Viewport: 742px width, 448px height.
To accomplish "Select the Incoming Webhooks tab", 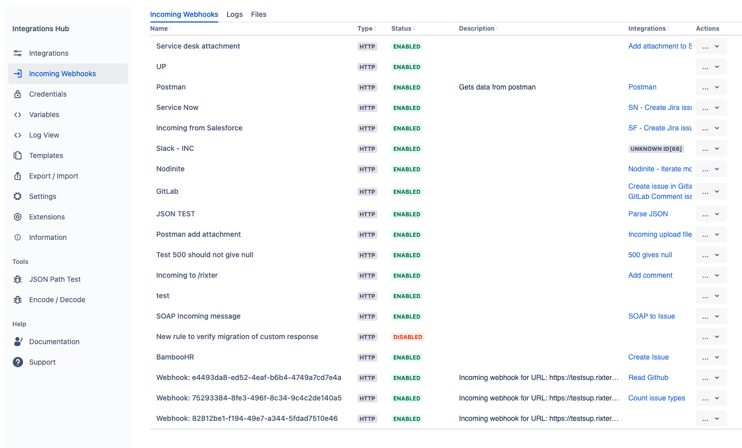I will pos(184,14).
